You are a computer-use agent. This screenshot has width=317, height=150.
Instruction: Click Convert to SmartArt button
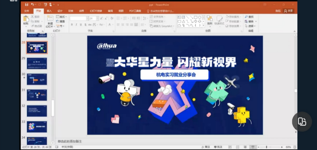[x=162, y=26]
